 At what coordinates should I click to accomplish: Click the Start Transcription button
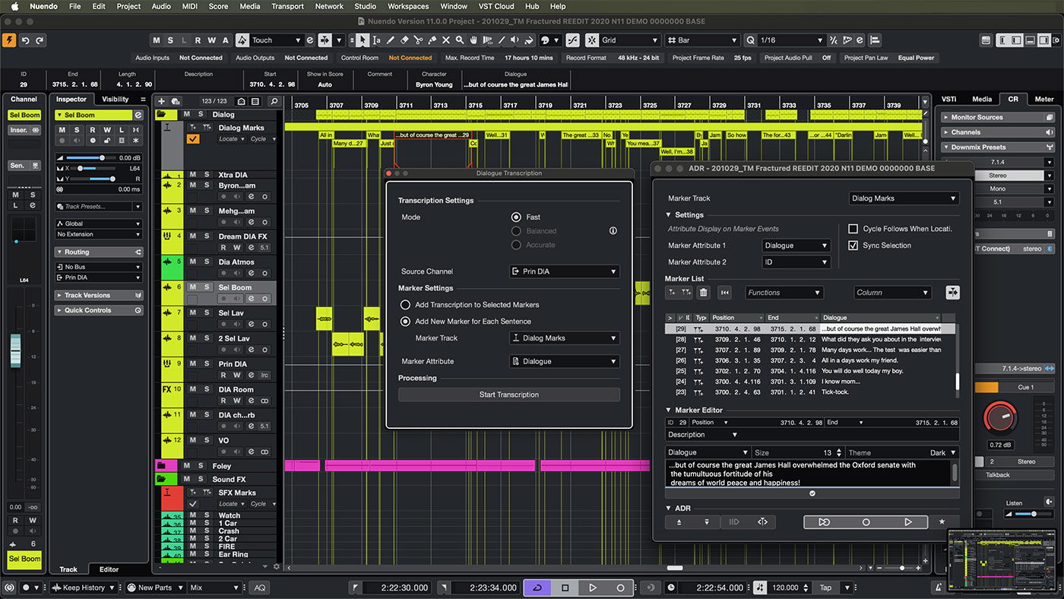tap(508, 395)
